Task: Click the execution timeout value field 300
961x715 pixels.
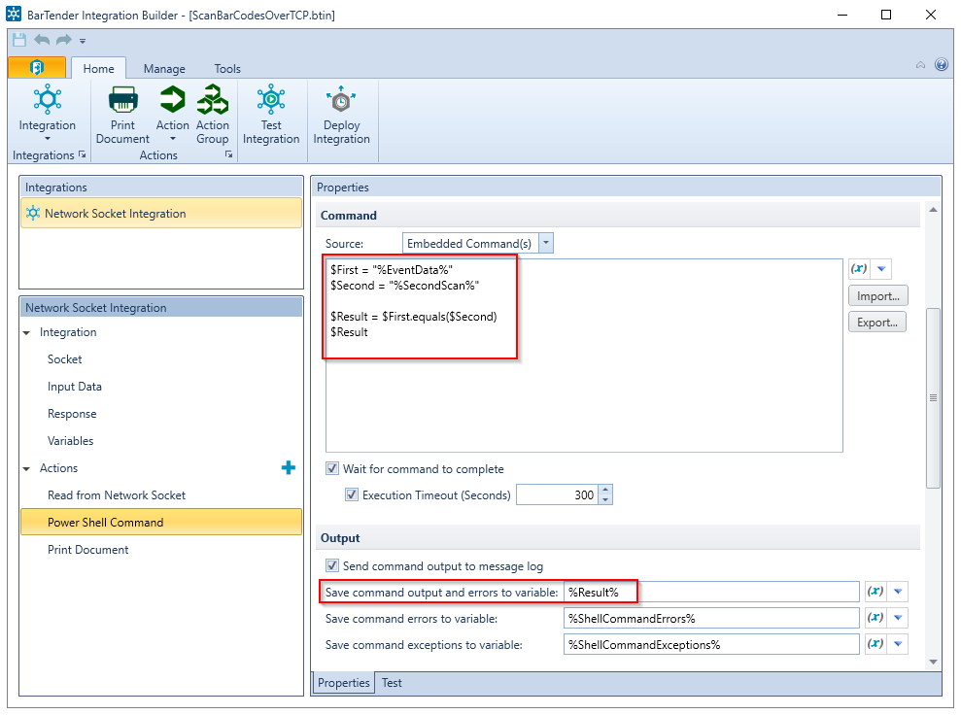Action: click(x=558, y=494)
